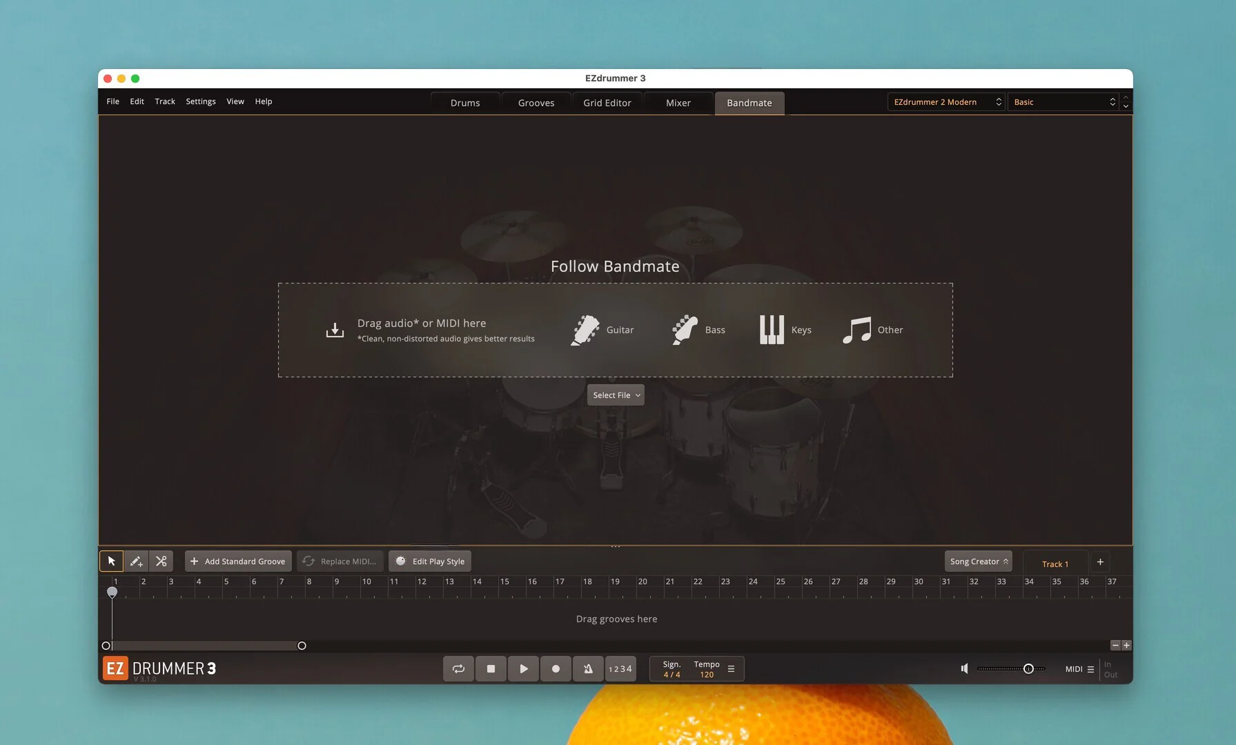Choose the Bass instrument icon
Image resolution: width=1236 pixels, height=745 pixels.
(x=685, y=330)
